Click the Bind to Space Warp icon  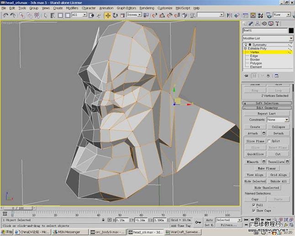pyautogui.click(x=37, y=15)
